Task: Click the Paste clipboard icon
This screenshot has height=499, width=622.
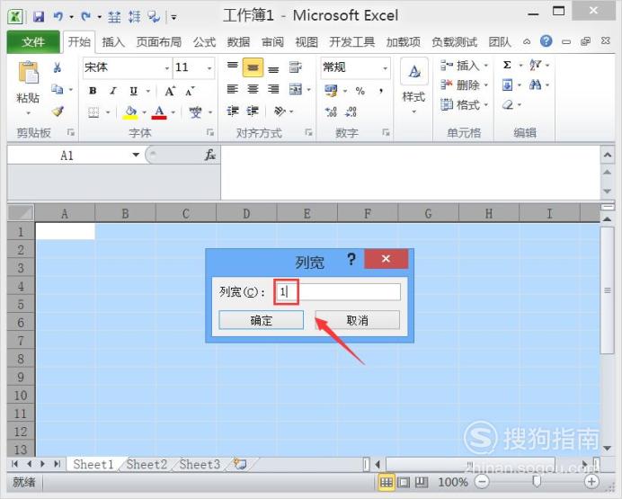Action: pos(29,73)
